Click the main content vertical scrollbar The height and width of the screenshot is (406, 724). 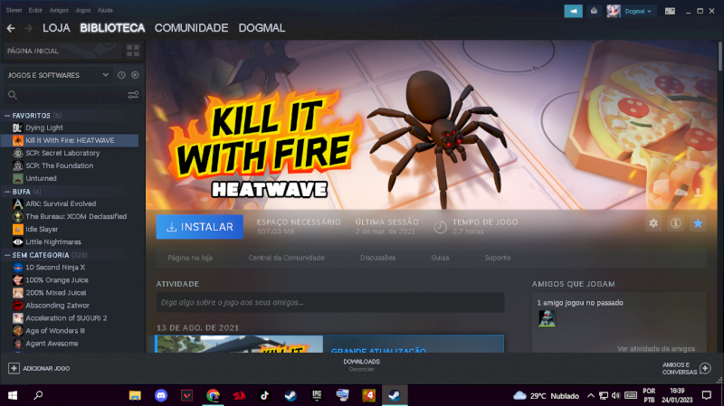[720, 55]
